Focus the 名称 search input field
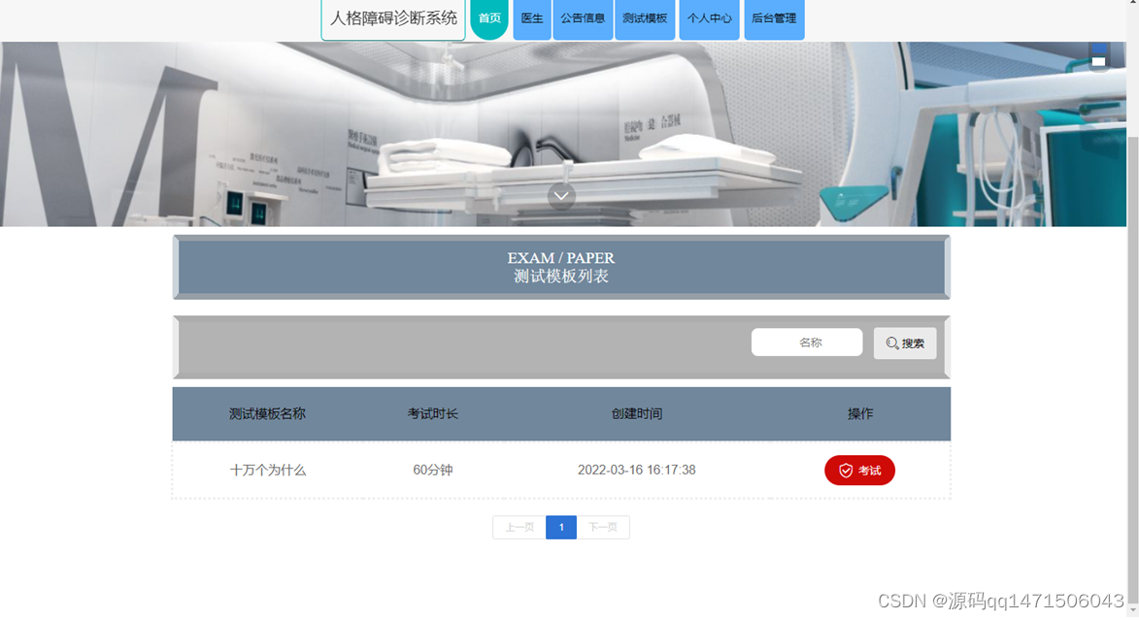Viewport: 1139px width, 620px height. point(807,343)
